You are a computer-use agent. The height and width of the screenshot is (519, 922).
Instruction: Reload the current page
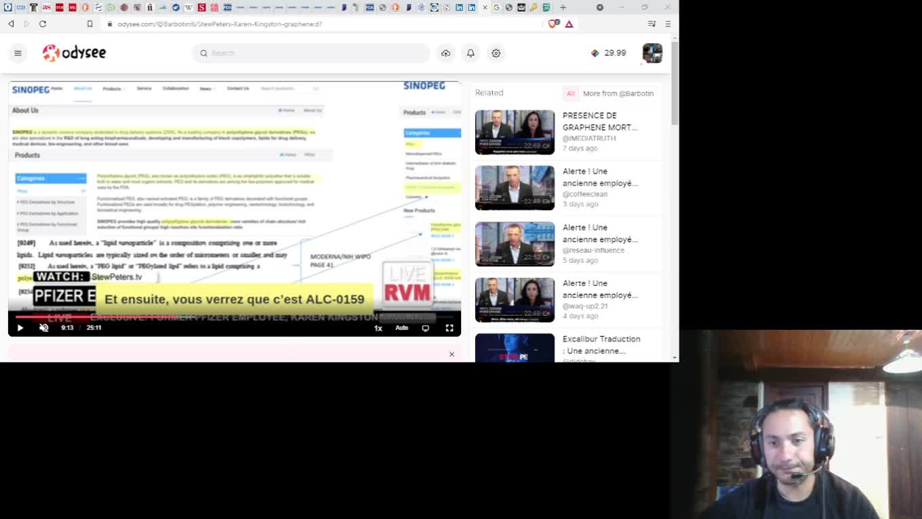point(43,24)
